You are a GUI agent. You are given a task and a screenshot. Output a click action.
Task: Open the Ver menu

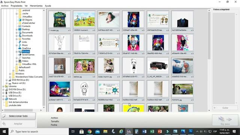pos(26,6)
